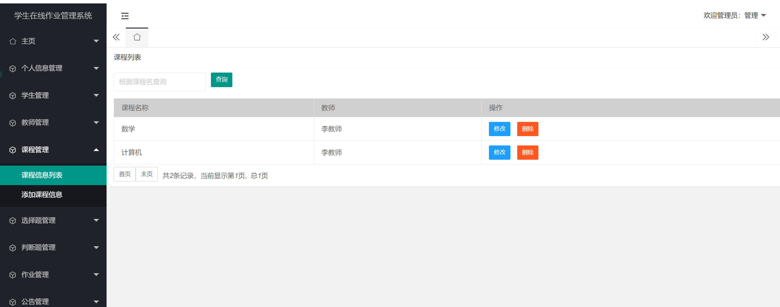Click 修改 for the 数学 course
Viewport: 780px width, 307px height.
499,129
